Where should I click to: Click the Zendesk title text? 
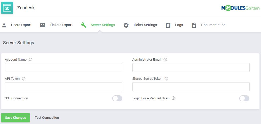tap(26, 8)
